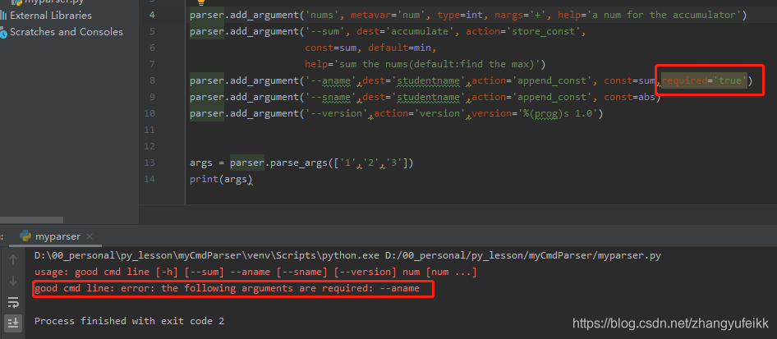Click gutter line number 4
Viewport: 777px width, 339px height.
[x=152, y=15]
